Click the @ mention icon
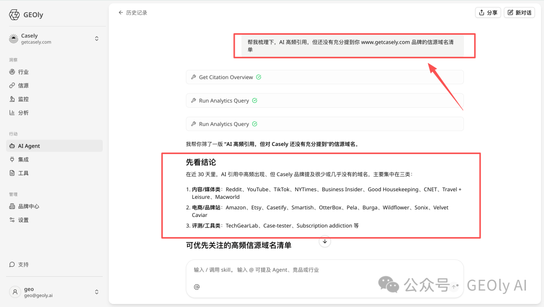The width and height of the screenshot is (544, 307). [x=197, y=286]
